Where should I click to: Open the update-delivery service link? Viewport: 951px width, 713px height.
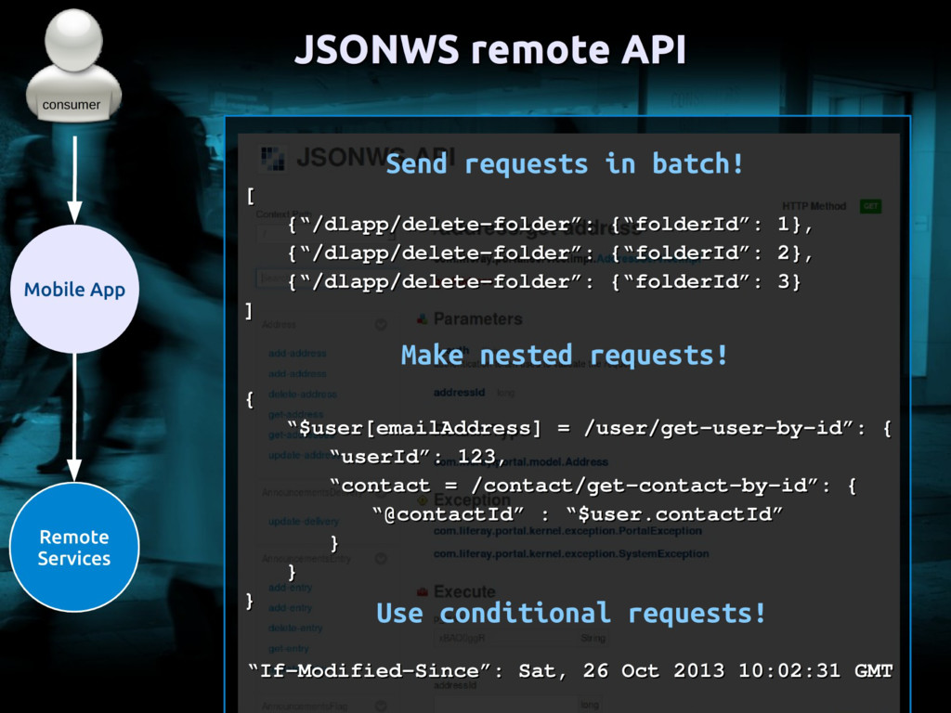pyautogui.click(x=304, y=522)
